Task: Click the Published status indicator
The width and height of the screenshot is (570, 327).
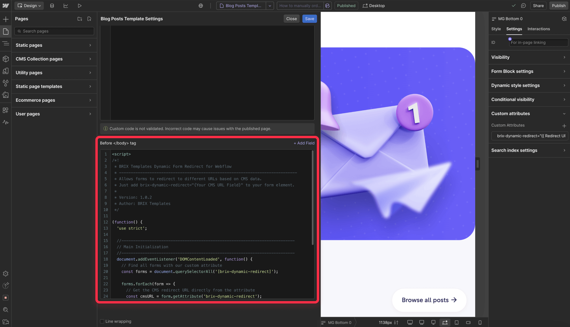Action: pos(346,6)
